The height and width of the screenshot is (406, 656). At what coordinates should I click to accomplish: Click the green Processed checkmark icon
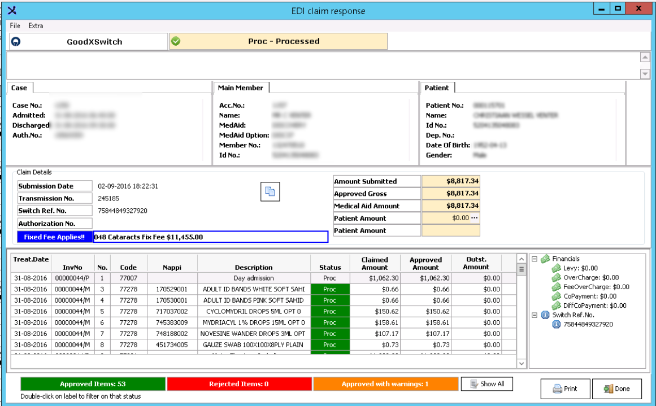pyautogui.click(x=175, y=41)
